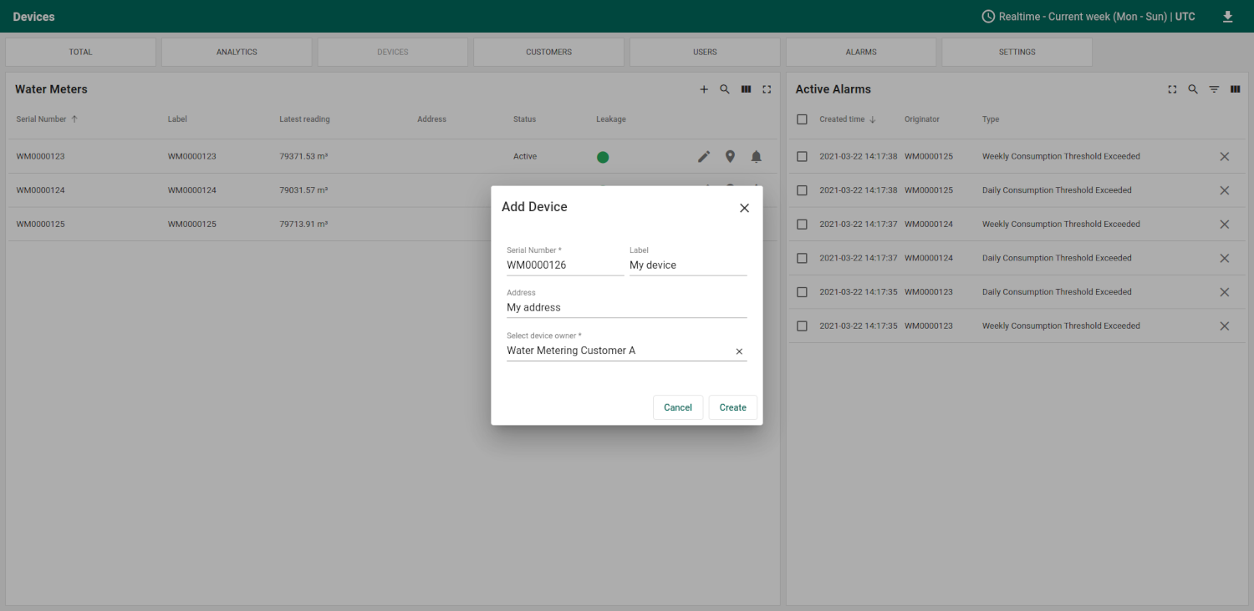
Task: Open search in Water Meters panel
Action: pos(725,89)
